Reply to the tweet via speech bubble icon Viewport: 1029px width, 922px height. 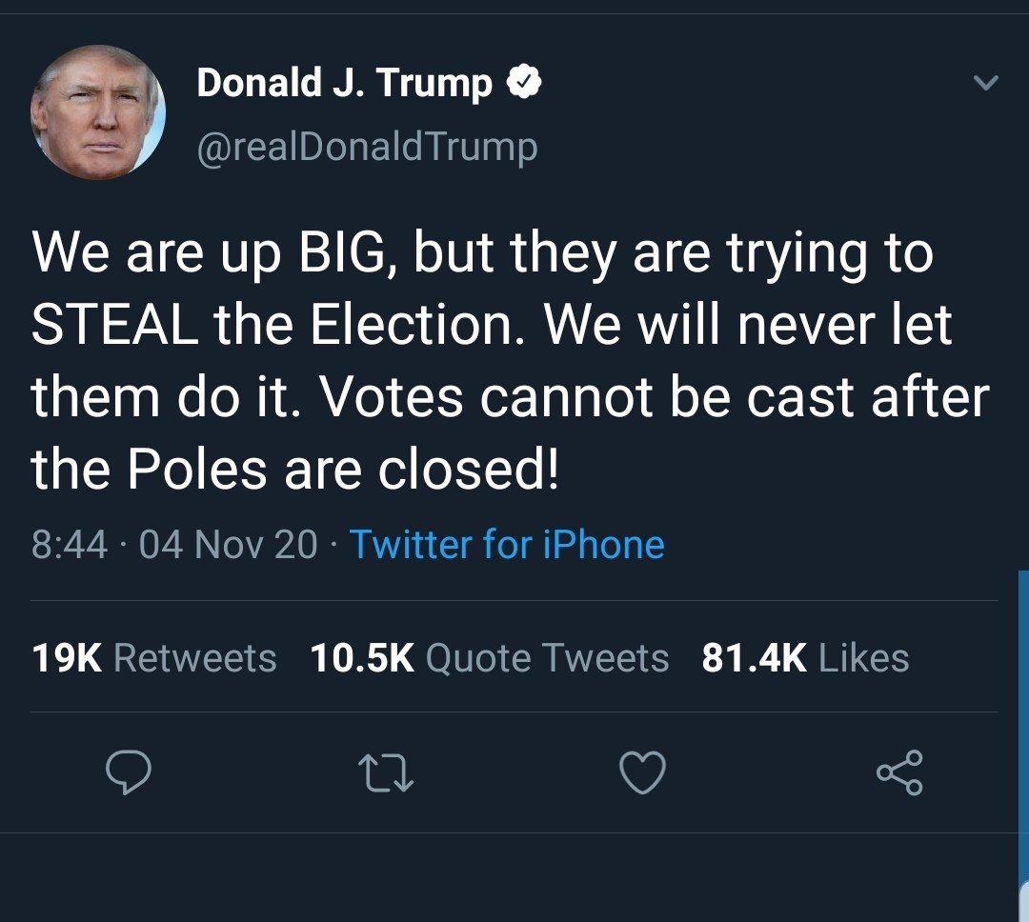127,772
